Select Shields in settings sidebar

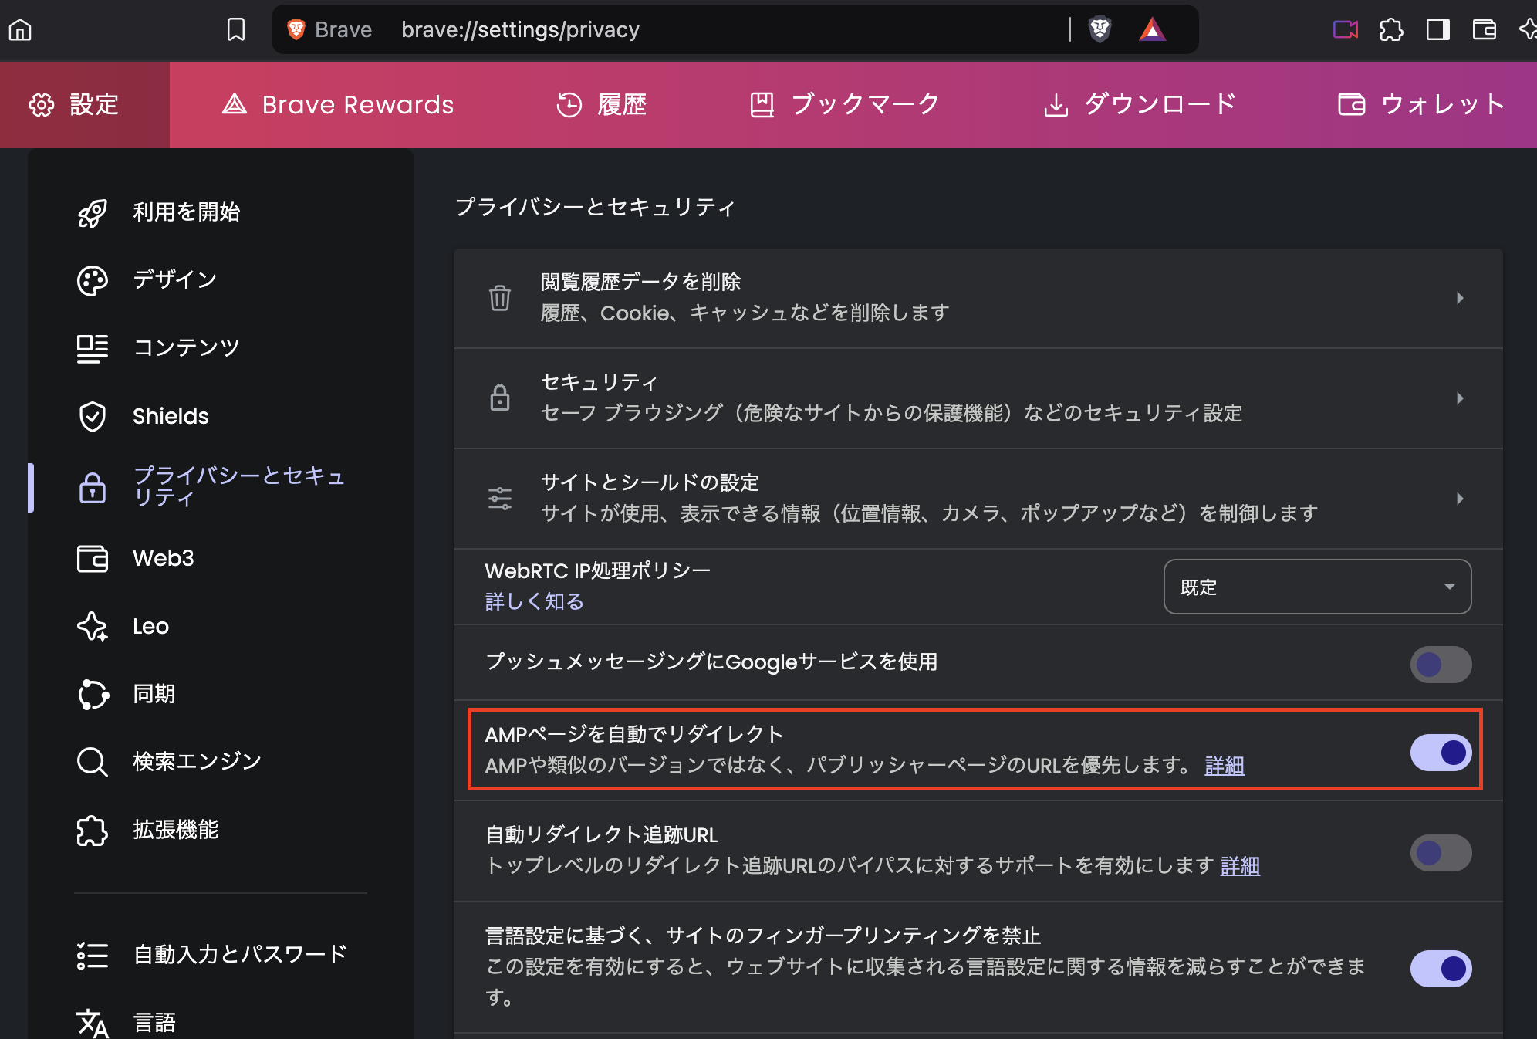[x=171, y=417]
